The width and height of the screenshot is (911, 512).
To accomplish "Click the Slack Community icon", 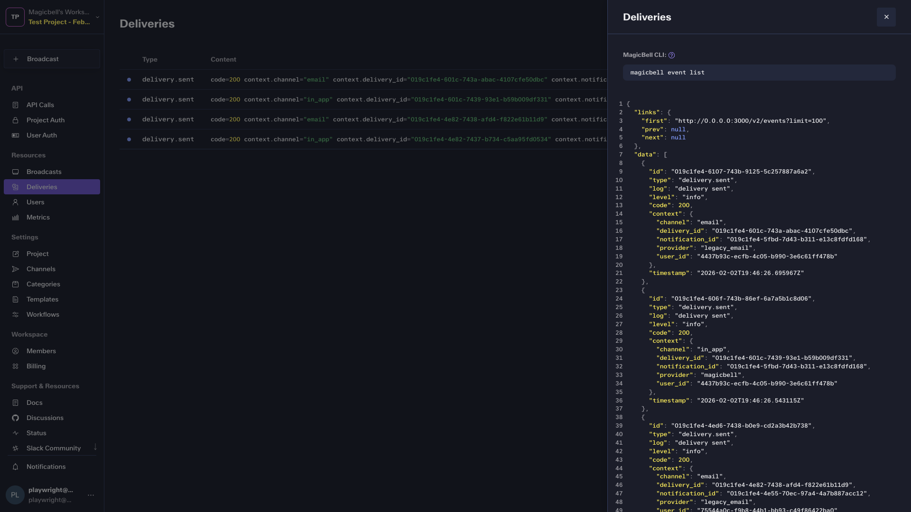I will 16,448.
